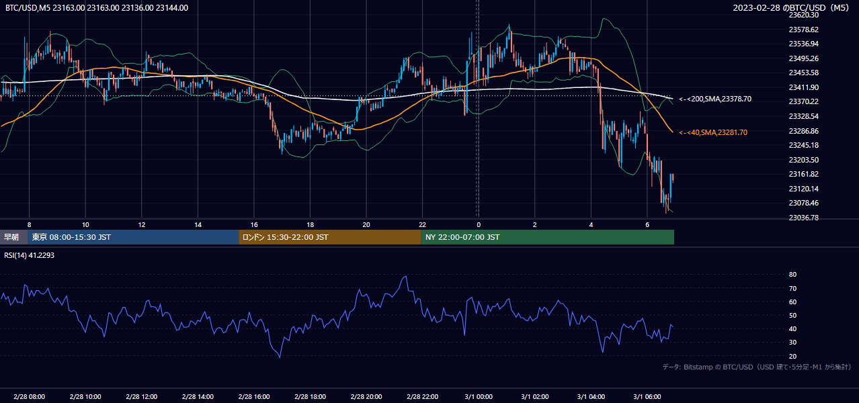Select the 200 SMA label 23378.70
The width and height of the screenshot is (859, 403).
coord(715,99)
